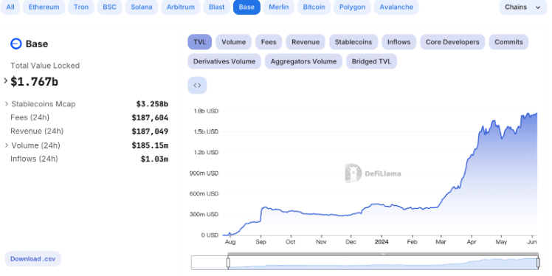Image resolution: width=552 pixels, height=276 pixels.
Task: Show Commits on the chart
Action: [508, 42]
